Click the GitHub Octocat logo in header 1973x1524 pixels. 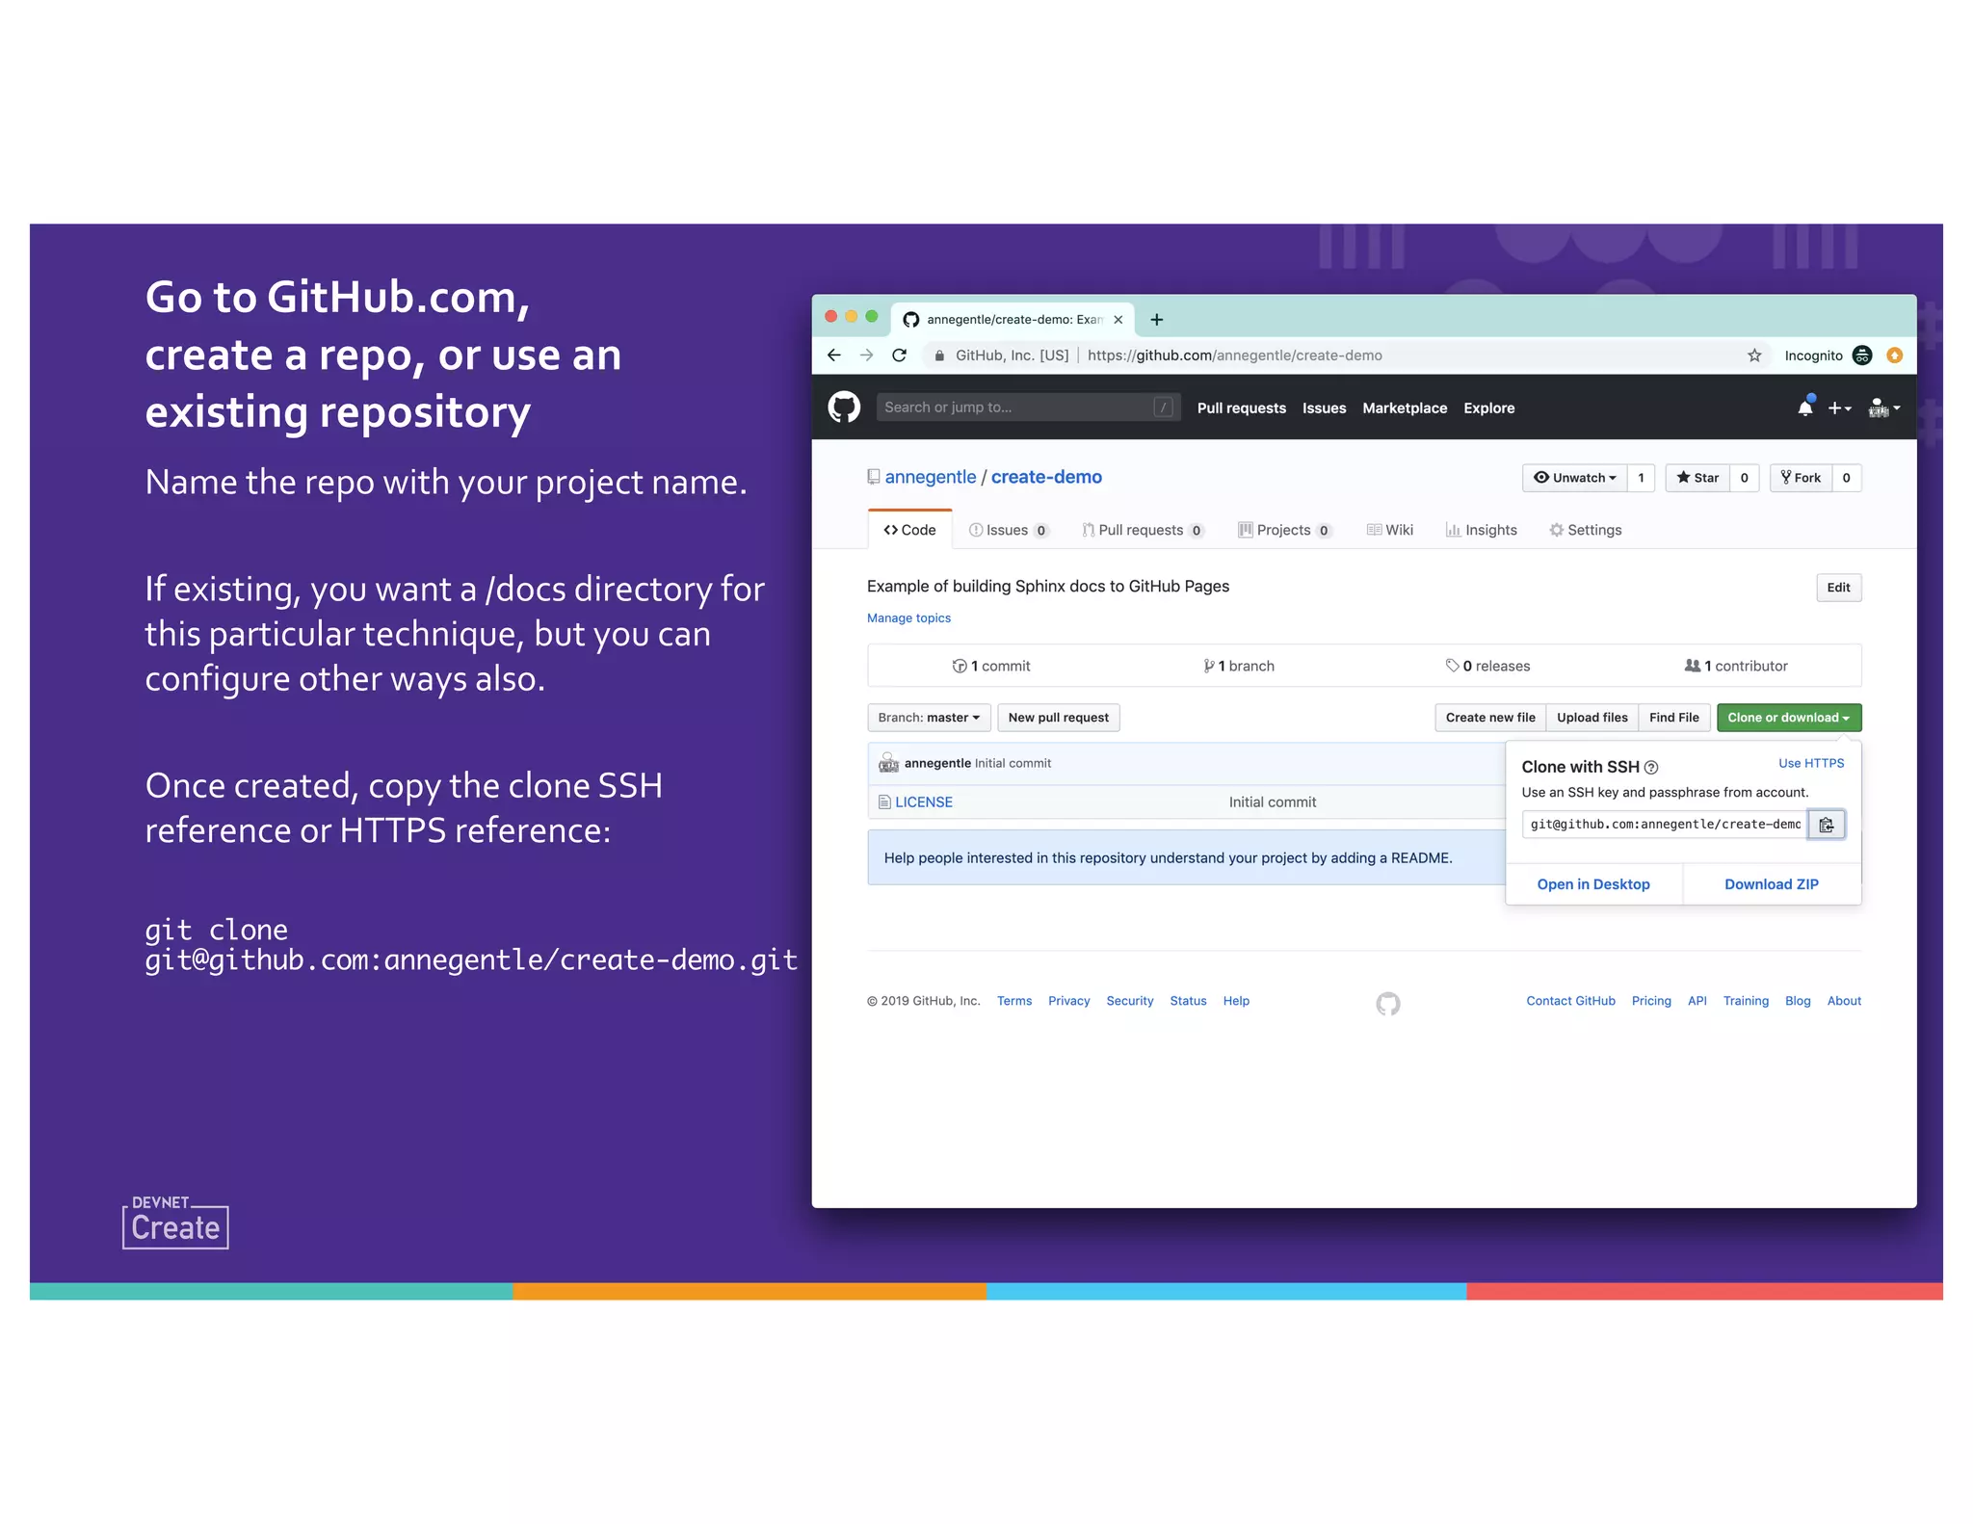(844, 407)
